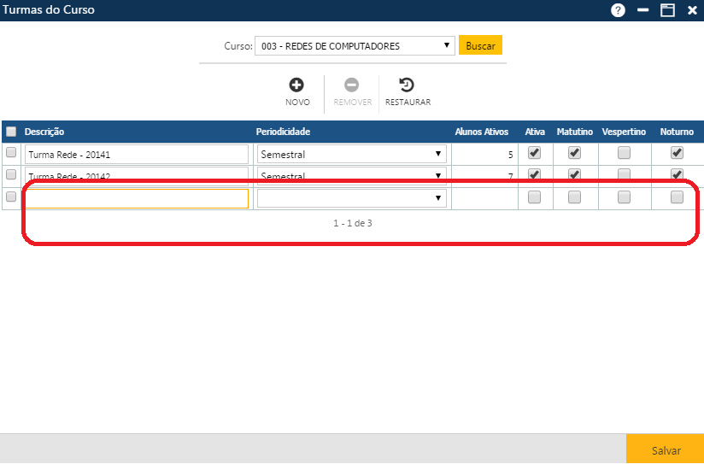Click the Alunos Ativos value 5
This screenshot has height=464, width=704.
pyautogui.click(x=511, y=155)
